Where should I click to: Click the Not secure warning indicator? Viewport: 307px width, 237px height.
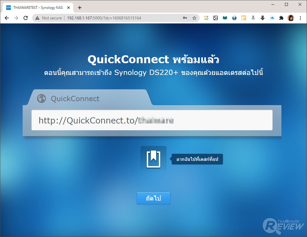49,18
